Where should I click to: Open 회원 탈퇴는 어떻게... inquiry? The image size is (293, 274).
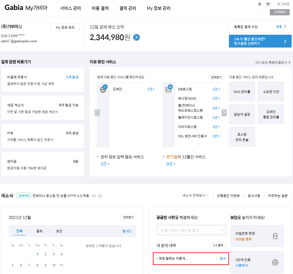173,259
